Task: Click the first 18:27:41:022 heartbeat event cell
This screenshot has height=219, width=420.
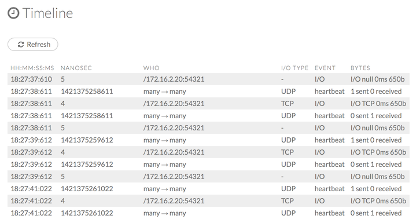Action: point(330,189)
